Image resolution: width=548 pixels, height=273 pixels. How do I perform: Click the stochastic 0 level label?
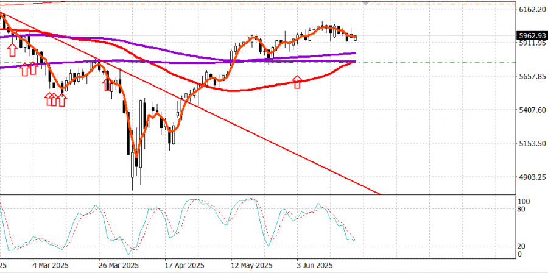[x=521, y=254]
